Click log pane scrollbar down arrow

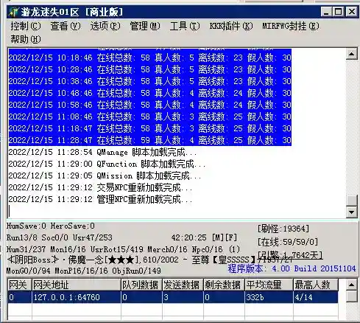coord(351,212)
